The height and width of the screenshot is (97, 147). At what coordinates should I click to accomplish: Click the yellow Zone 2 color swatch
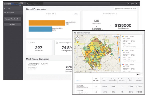[123, 50]
